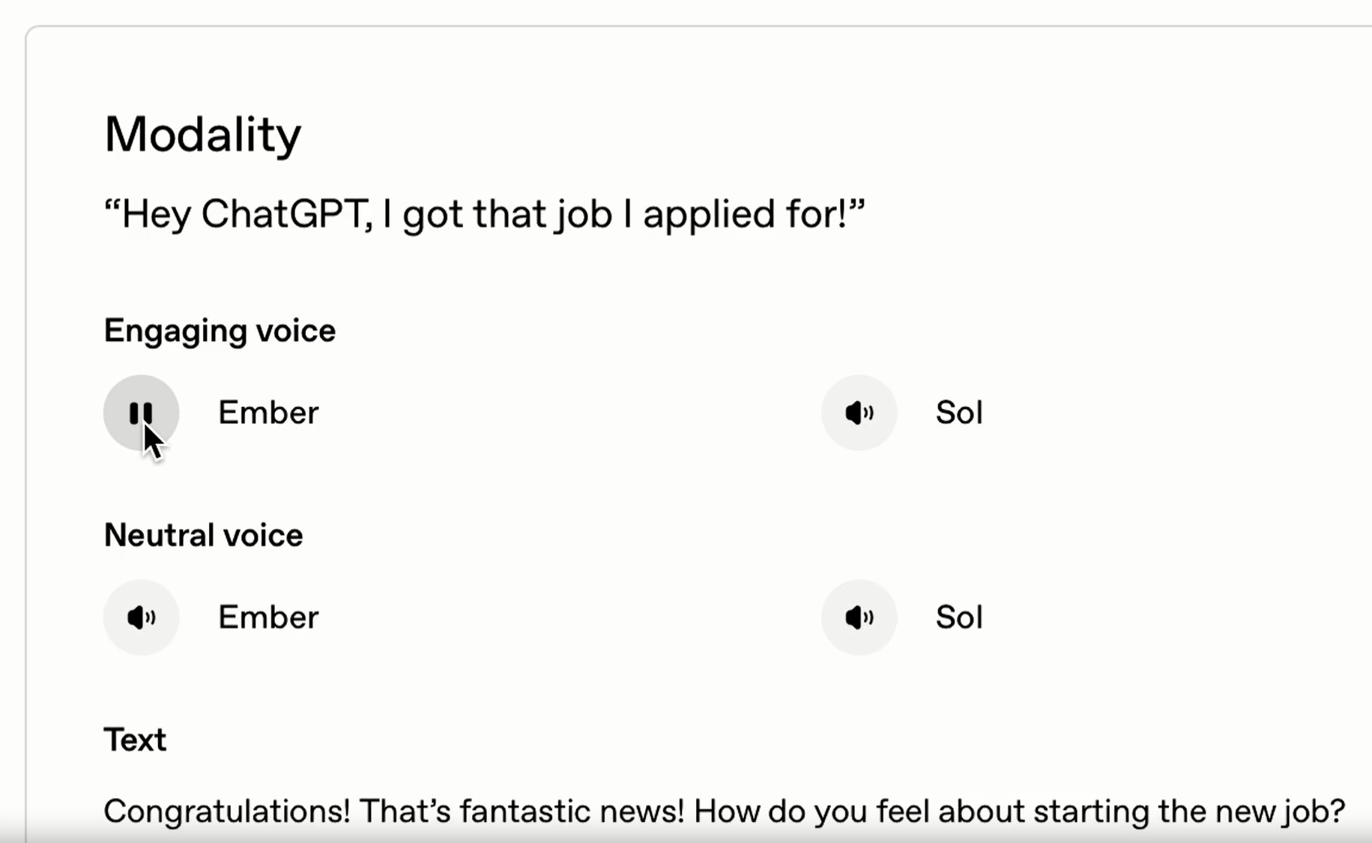Screen dimensions: 1372x843
Task: Select the Sol label under Neutral voice
Action: (x=958, y=617)
